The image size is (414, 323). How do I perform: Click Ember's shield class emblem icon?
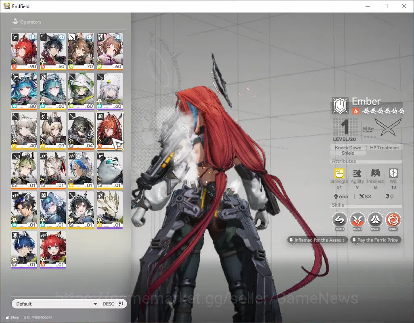(x=340, y=106)
